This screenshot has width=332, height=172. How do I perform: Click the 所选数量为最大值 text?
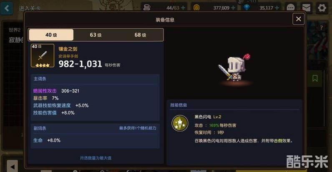coord(96,158)
